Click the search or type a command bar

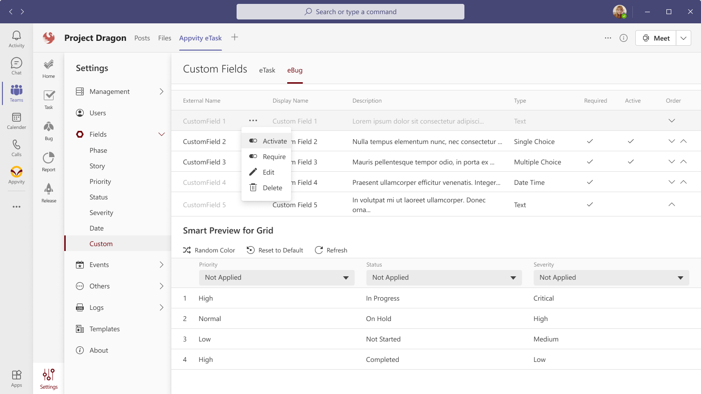coord(350,11)
